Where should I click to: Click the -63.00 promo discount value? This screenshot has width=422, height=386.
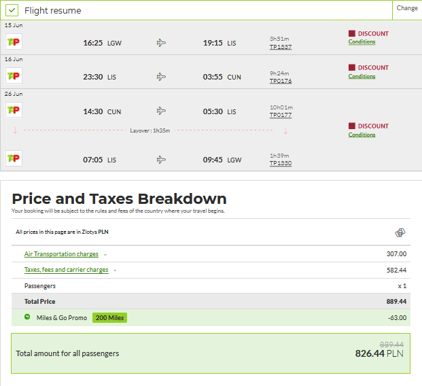(398, 318)
